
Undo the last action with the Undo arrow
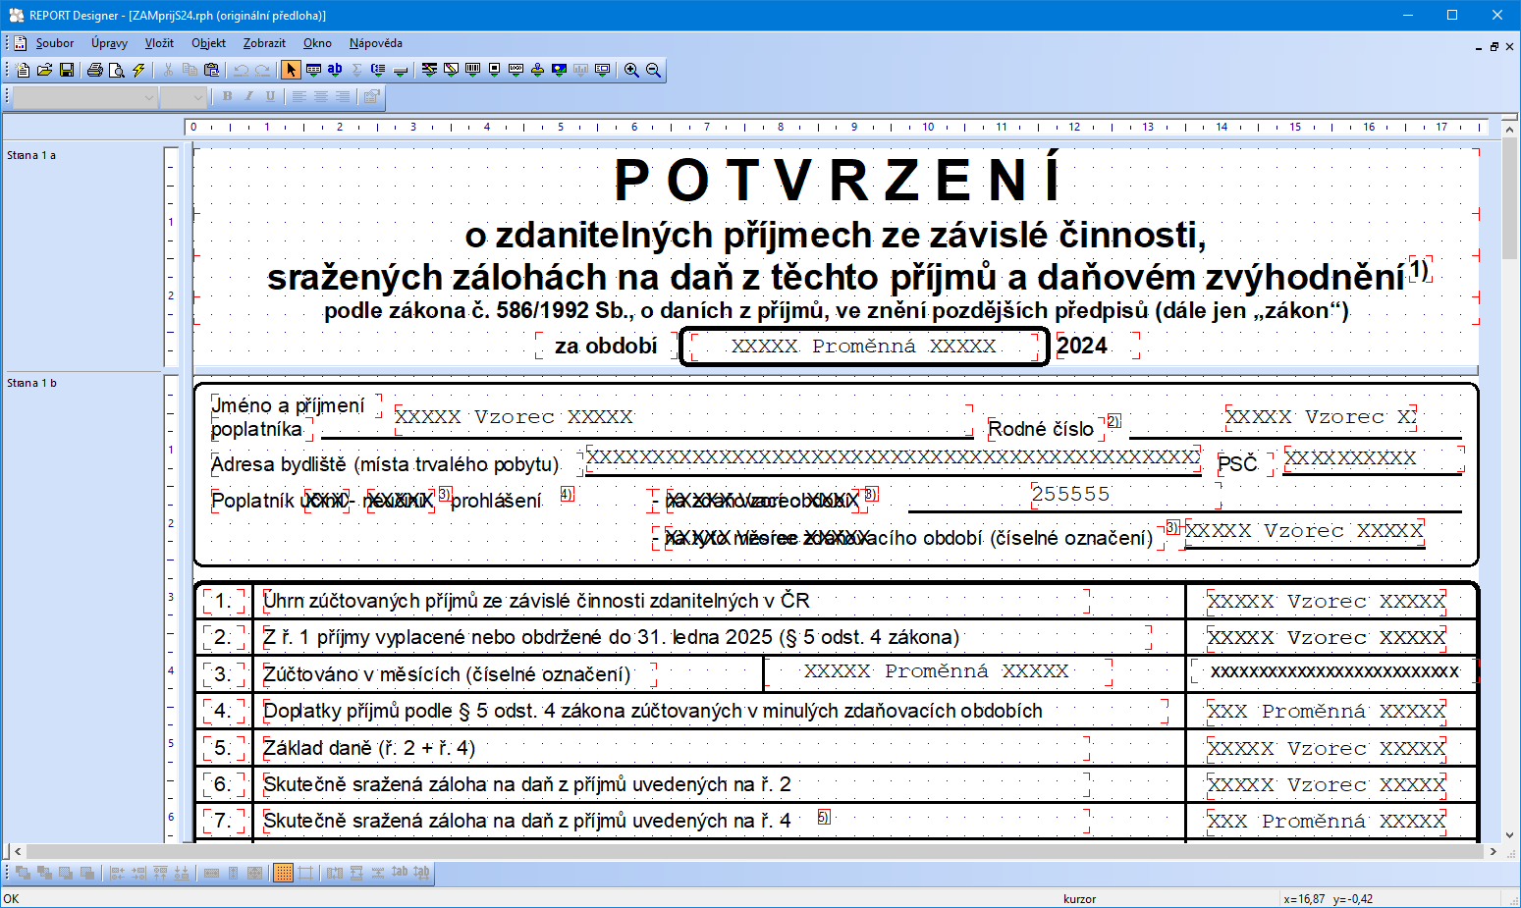coord(241,70)
